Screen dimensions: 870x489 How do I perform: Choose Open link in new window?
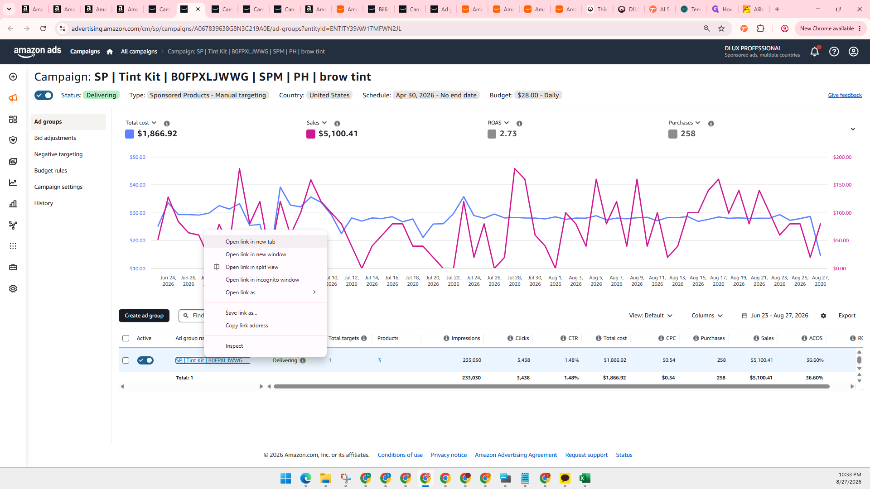coord(266,254)
